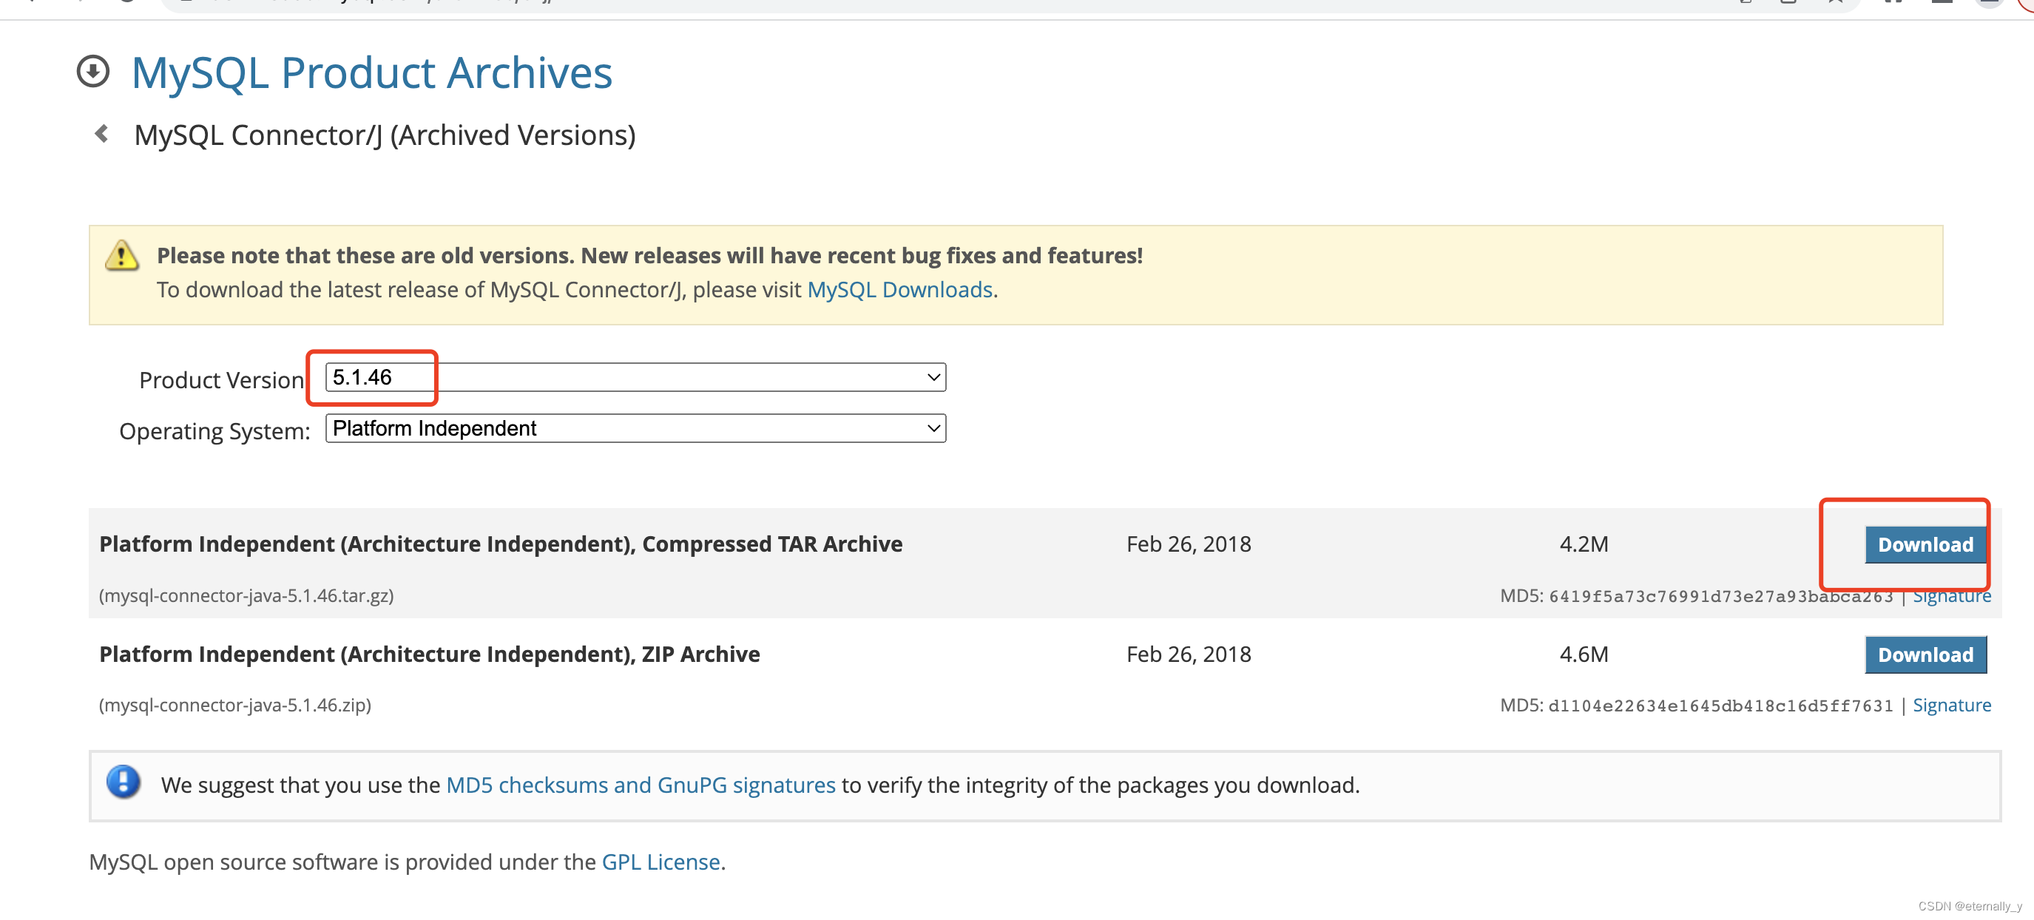Click the download circle icon beside page title
The height and width of the screenshot is (920, 2034).
(x=93, y=72)
